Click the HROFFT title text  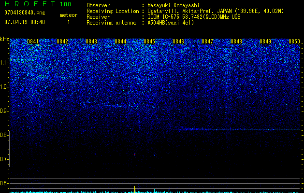pyautogui.click(x=30, y=4)
